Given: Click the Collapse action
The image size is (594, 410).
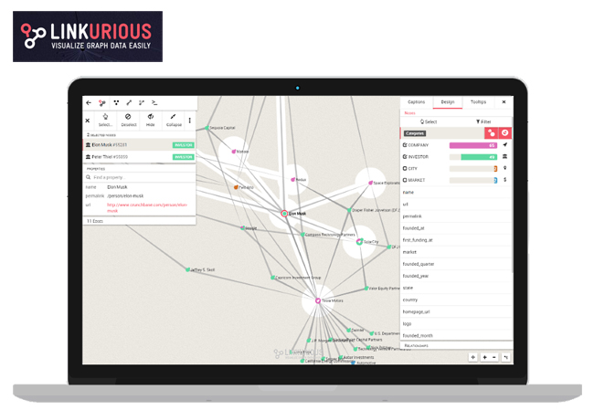Looking at the screenshot, I should (174, 120).
